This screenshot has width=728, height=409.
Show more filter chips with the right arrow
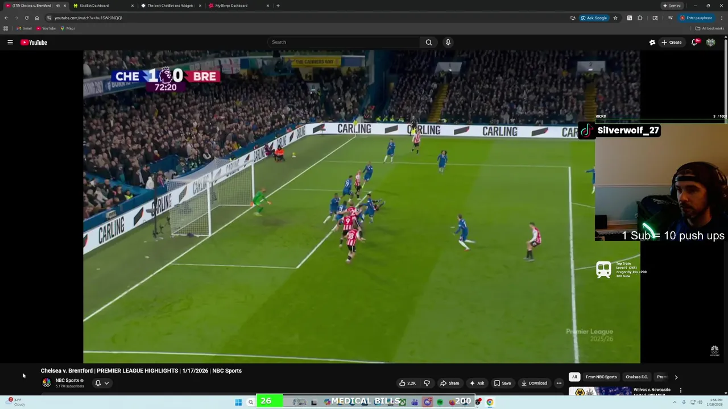pyautogui.click(x=676, y=377)
